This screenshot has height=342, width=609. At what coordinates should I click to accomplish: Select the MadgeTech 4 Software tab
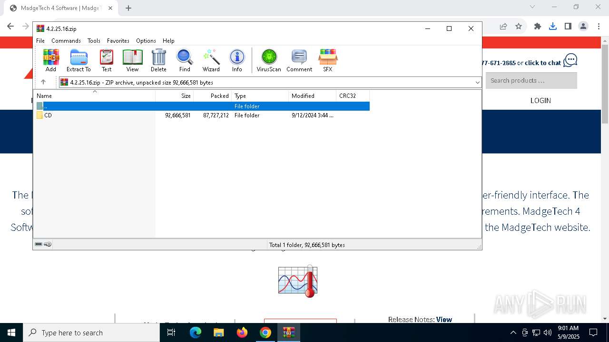click(60, 8)
